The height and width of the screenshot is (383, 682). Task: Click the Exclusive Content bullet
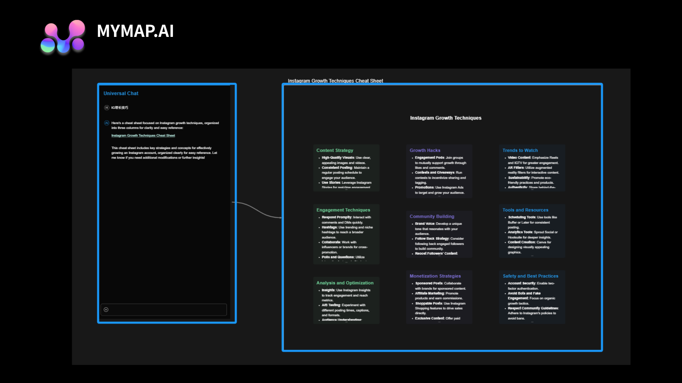coord(438,318)
